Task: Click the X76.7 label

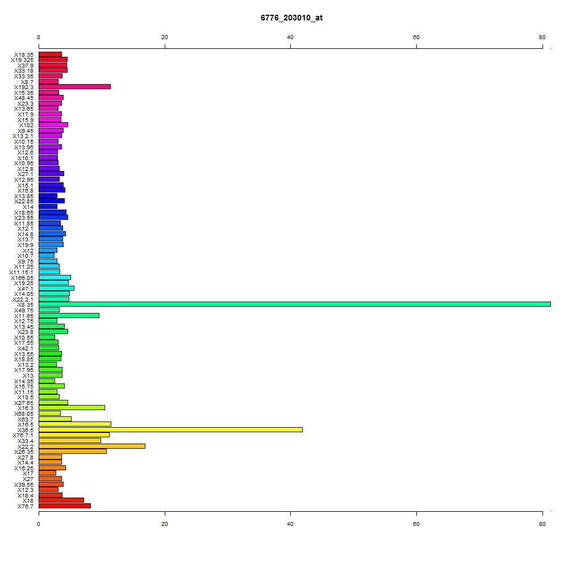Action: click(x=26, y=507)
